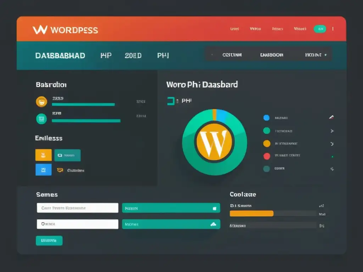
Task: Open the PHI tab in teal navigation bar
Action: (x=163, y=56)
